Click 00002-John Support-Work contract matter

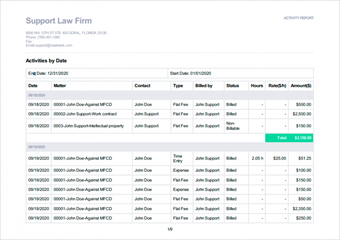85,114
